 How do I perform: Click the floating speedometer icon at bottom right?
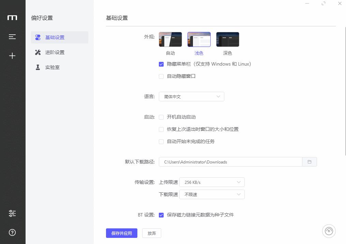tap(328, 231)
